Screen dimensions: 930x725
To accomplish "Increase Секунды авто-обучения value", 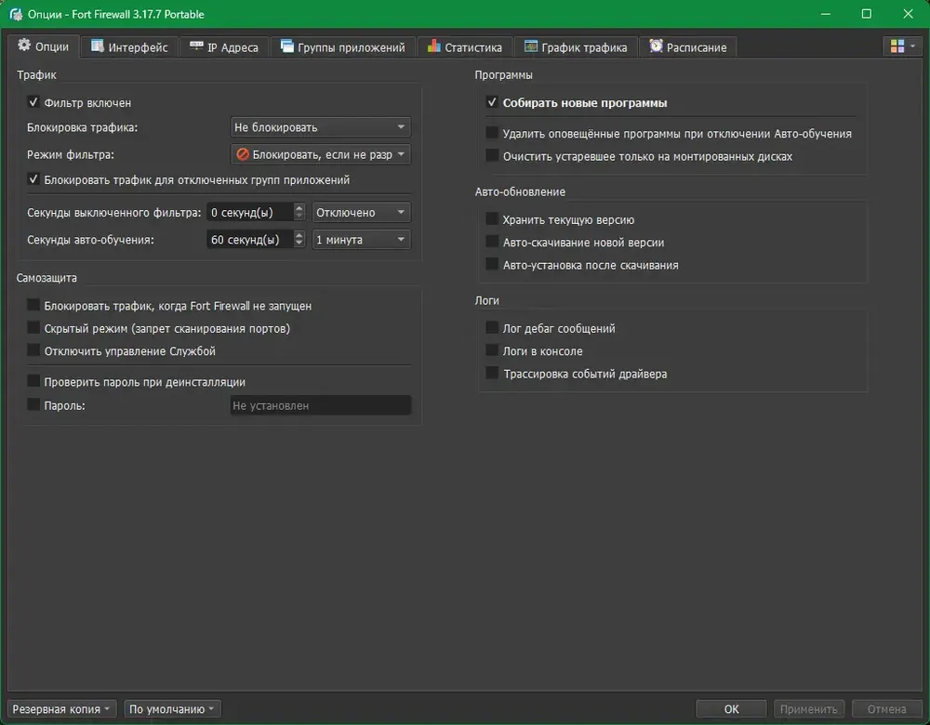I will (x=299, y=235).
